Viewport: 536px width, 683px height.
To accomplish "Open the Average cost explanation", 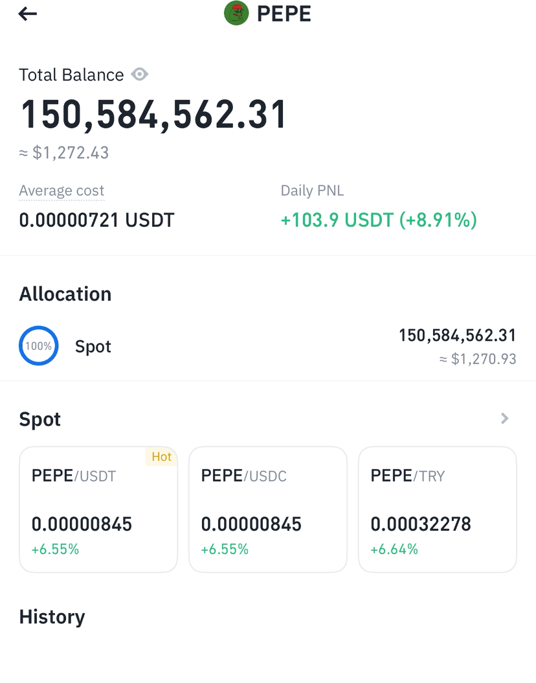I will [61, 191].
